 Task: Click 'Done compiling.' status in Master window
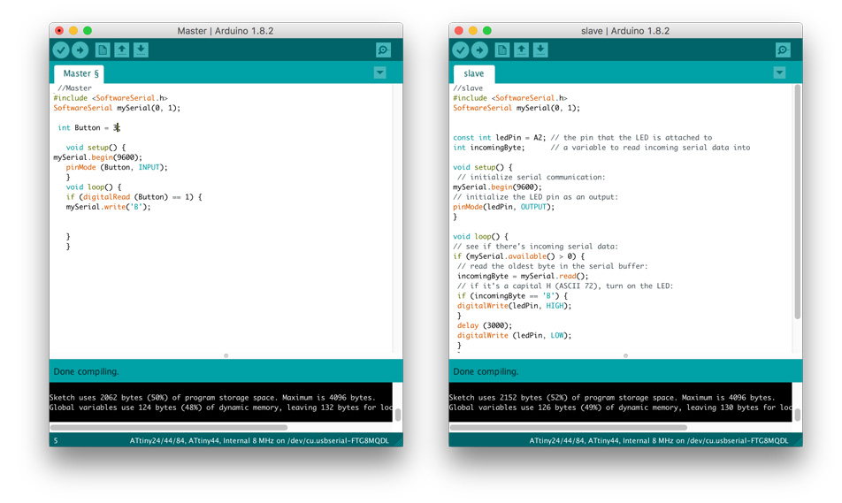point(86,371)
